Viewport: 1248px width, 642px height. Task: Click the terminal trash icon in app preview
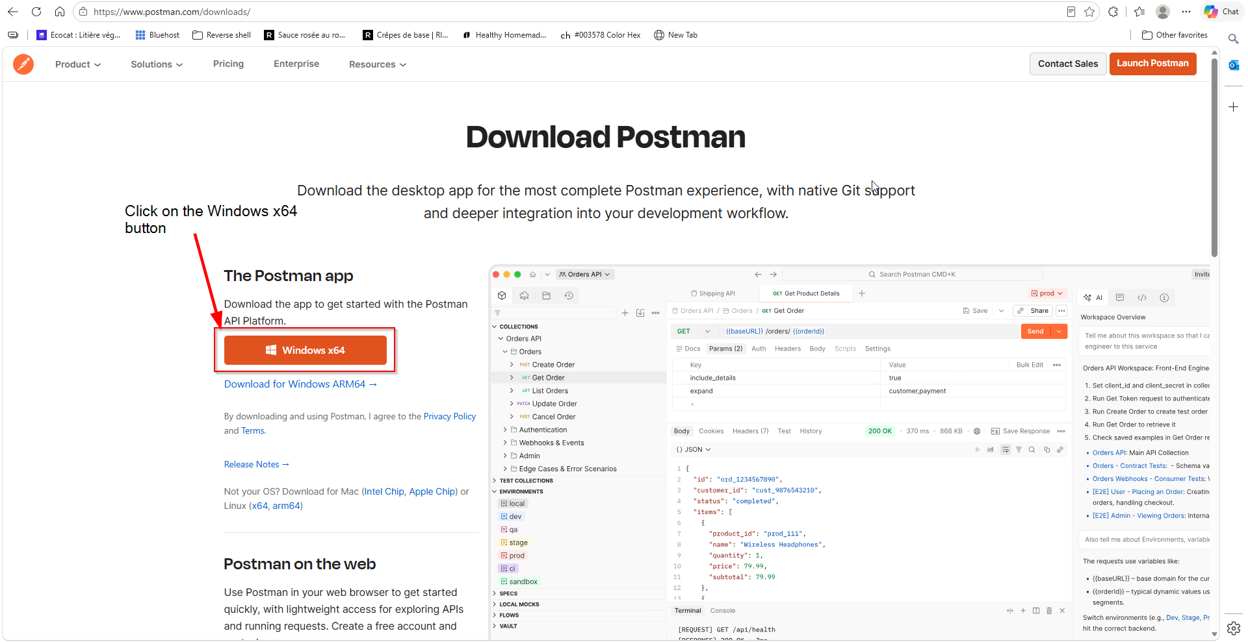click(x=1049, y=611)
